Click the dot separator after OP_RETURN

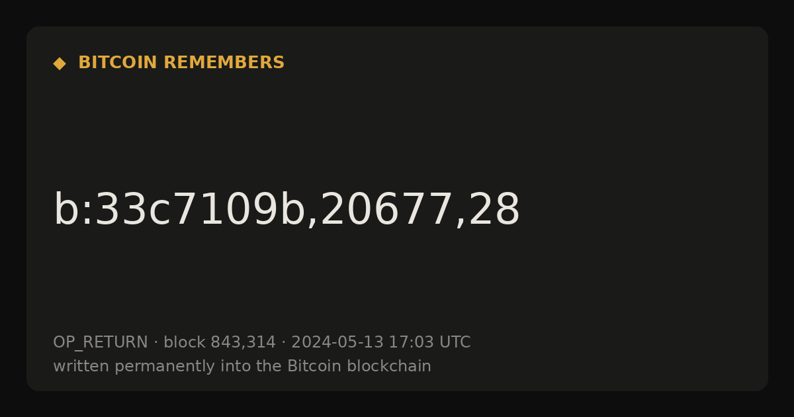[155, 343]
